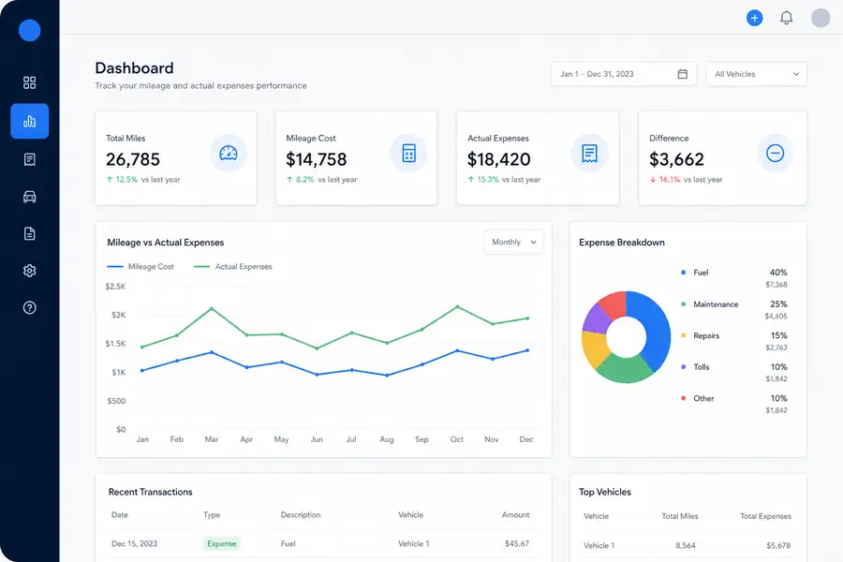This screenshot has width=843, height=562.
Task: Click the calendar icon in date range
Action: [x=682, y=74]
